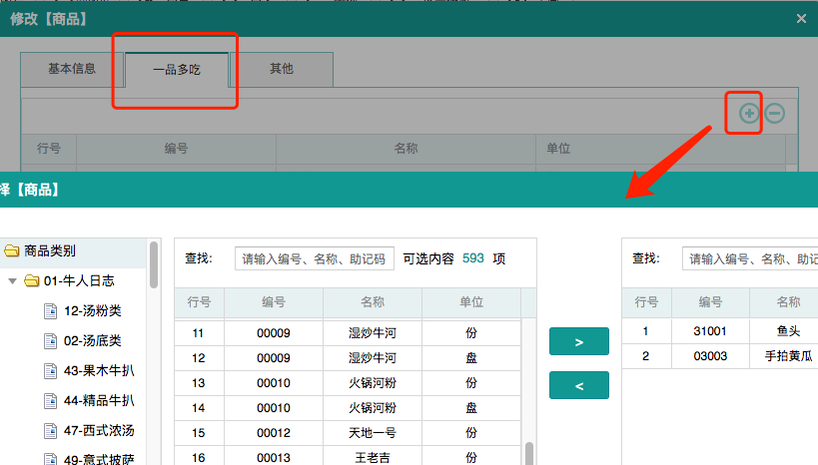Click the minus remove-row icon
The width and height of the screenshot is (818, 465).
774,114
